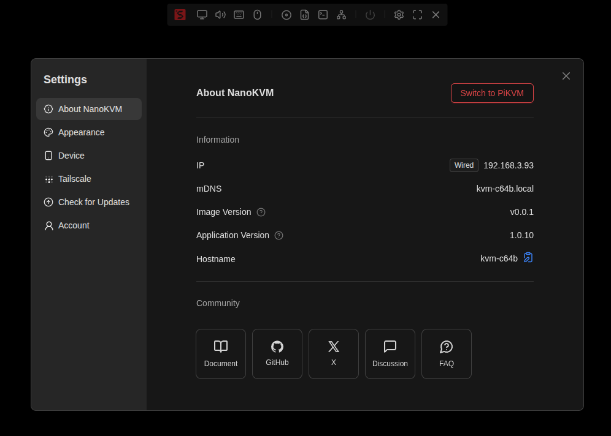The width and height of the screenshot is (611, 436).
Task: Click the settings gear icon in the toolbar
Action: click(399, 15)
